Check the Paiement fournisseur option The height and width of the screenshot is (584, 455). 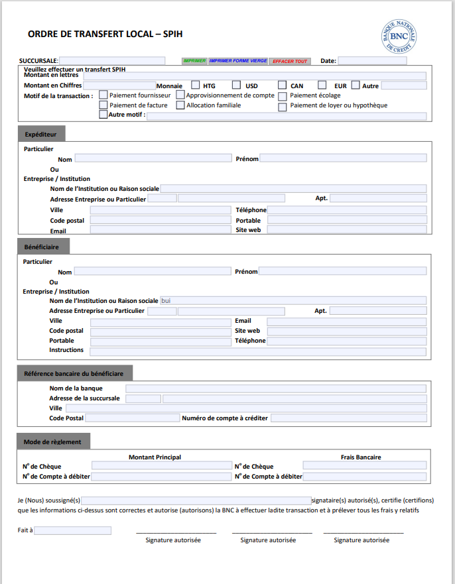click(103, 95)
